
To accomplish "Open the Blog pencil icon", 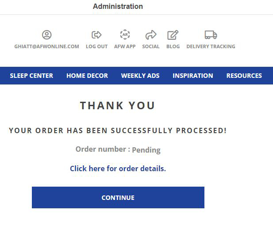I will coord(173,35).
